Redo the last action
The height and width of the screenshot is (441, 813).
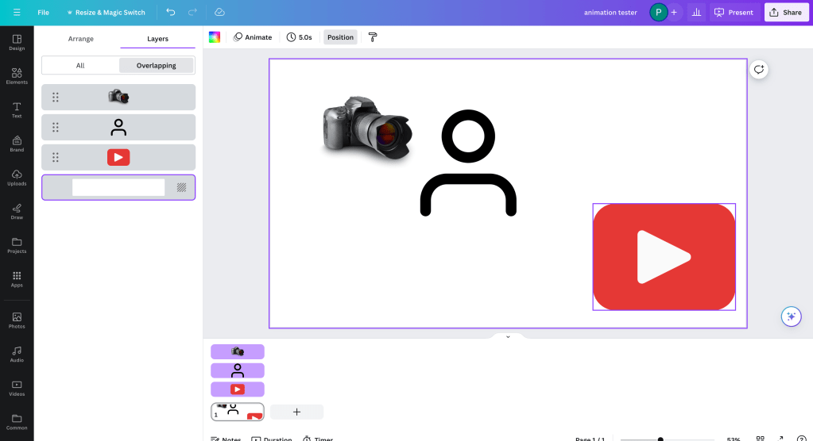[x=192, y=13]
